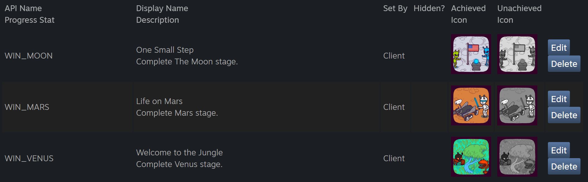Click the Welcome to the Jungle display name
The width and height of the screenshot is (588, 182).
179,153
